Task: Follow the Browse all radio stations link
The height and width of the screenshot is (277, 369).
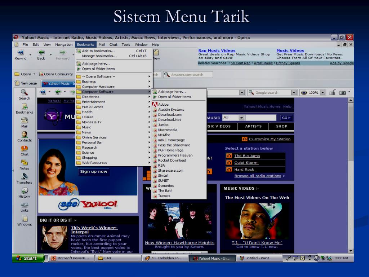Action: click(x=258, y=176)
